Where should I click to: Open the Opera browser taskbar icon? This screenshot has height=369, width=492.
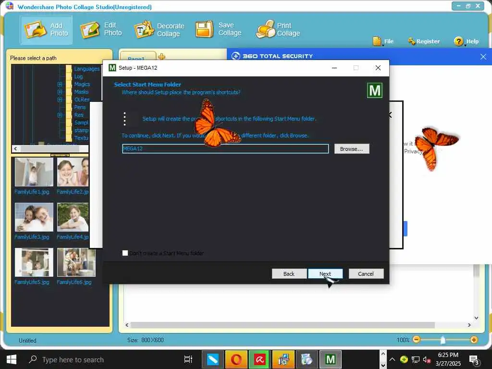[x=236, y=359]
